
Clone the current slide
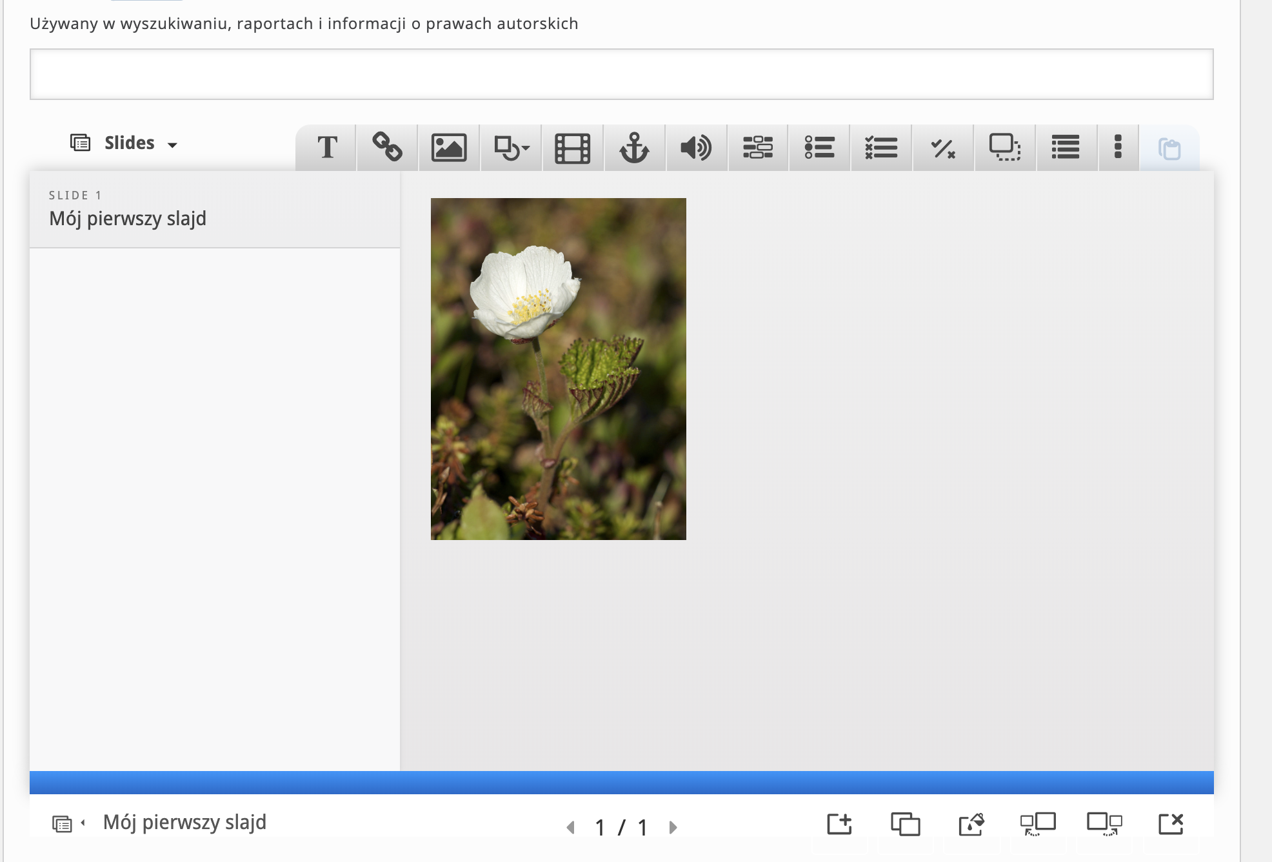tap(905, 824)
